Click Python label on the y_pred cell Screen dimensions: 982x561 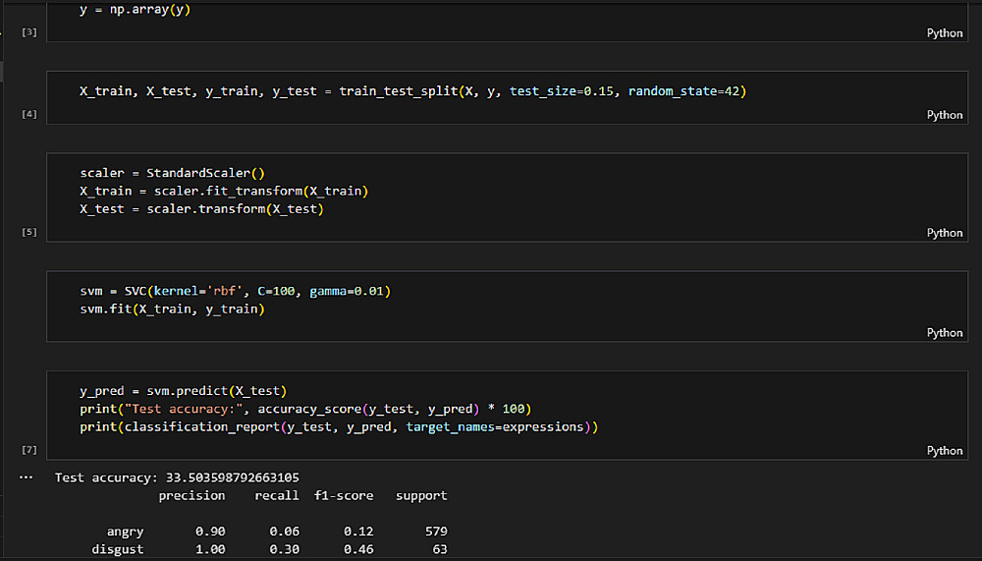point(945,450)
